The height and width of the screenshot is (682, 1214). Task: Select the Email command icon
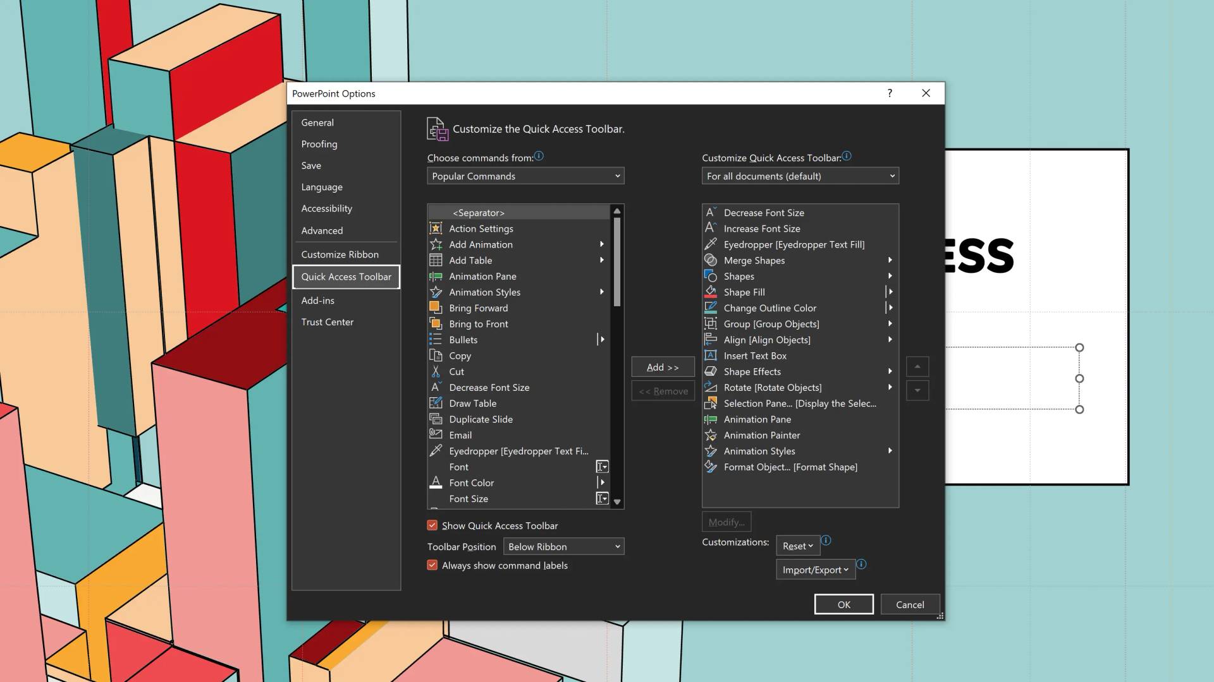pos(436,434)
